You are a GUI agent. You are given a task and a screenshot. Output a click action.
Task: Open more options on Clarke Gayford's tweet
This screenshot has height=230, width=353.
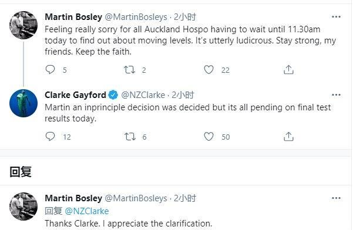336,95
